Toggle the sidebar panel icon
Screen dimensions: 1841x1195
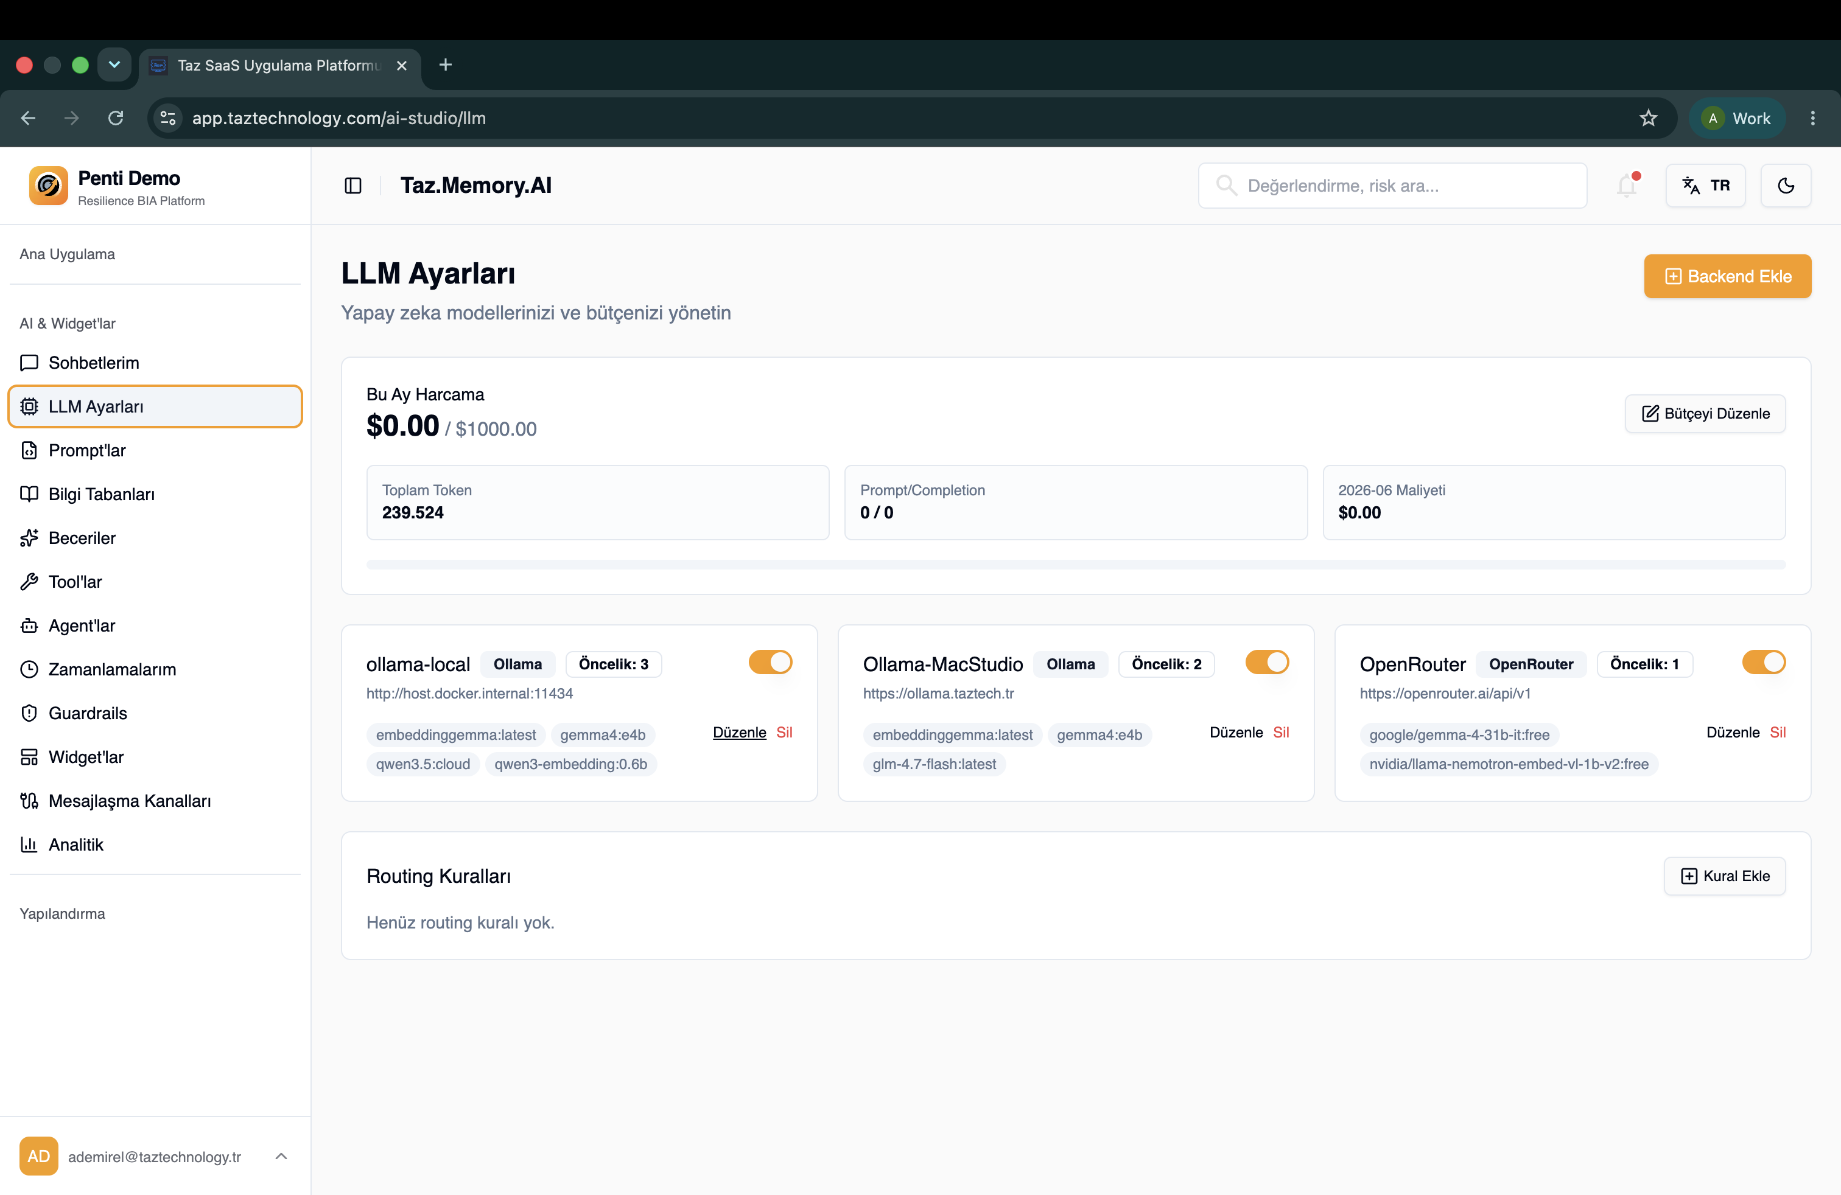click(x=352, y=186)
